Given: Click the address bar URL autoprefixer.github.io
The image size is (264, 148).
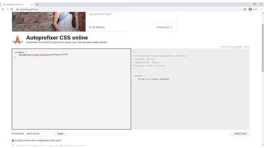Looking at the screenshot, I should (28, 9).
